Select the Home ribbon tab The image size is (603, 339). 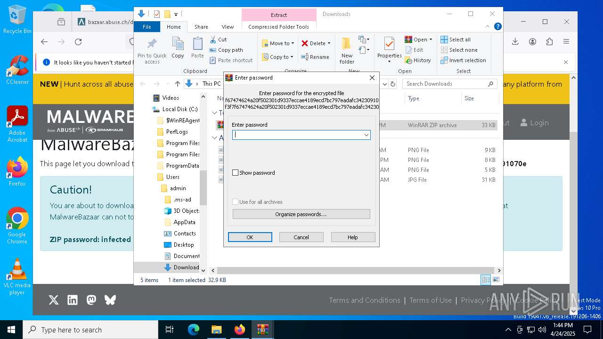(173, 27)
